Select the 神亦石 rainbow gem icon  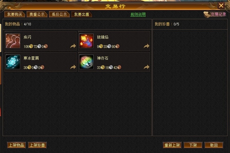pyautogui.click(x=86, y=62)
